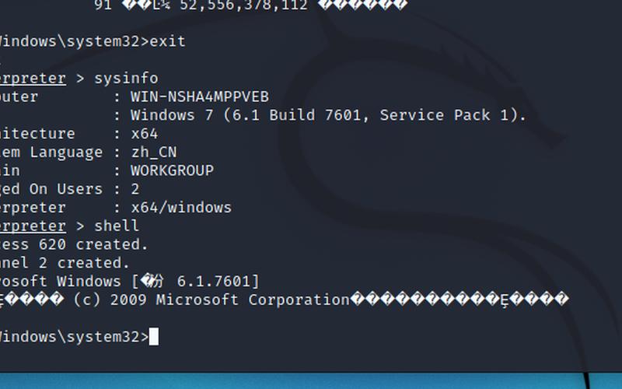Click the Process 620 created line

point(74,244)
